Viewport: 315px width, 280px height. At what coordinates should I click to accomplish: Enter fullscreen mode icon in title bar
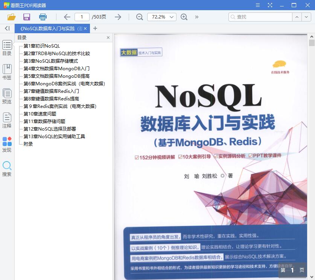tap(270, 5)
